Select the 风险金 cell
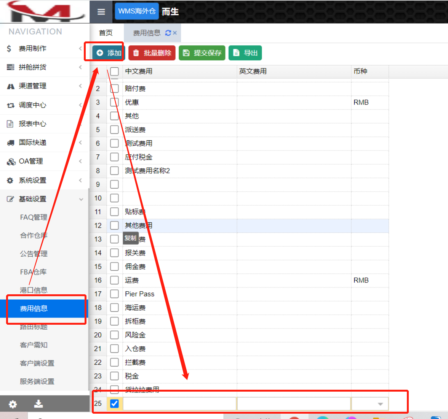The height and width of the screenshot is (419, 448). (180, 335)
